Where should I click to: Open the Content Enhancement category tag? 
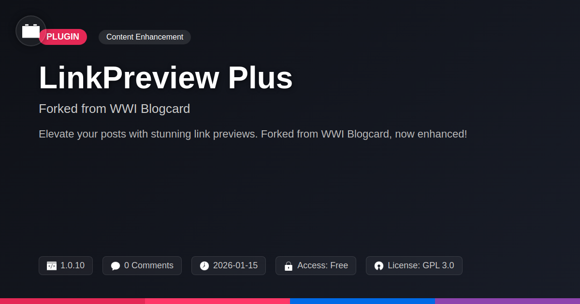[x=145, y=37]
